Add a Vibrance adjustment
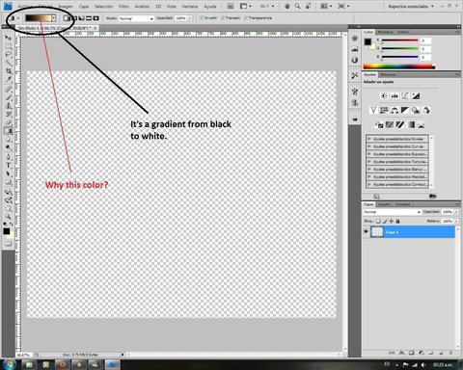Image resolution: width=463 pixels, height=370 pixels. click(373, 111)
